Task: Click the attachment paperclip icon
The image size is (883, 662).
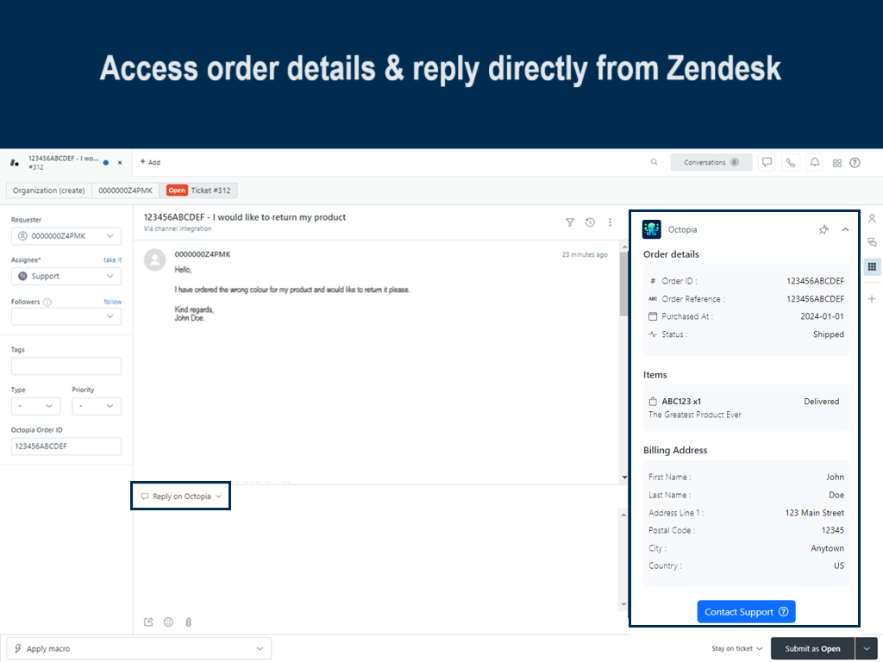Action: pyautogui.click(x=188, y=621)
